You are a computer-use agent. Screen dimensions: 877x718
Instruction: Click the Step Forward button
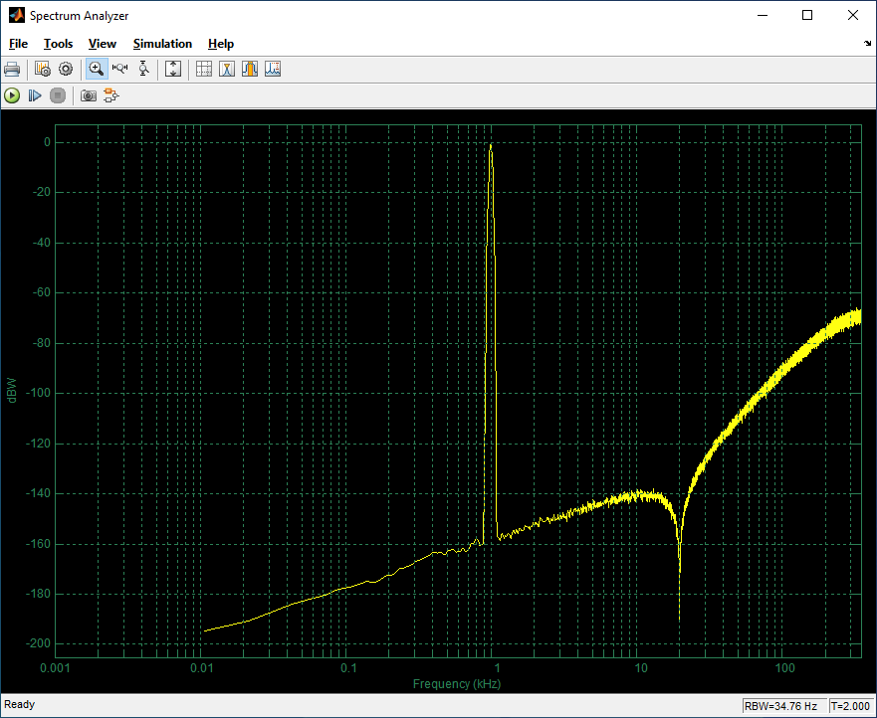coord(35,95)
